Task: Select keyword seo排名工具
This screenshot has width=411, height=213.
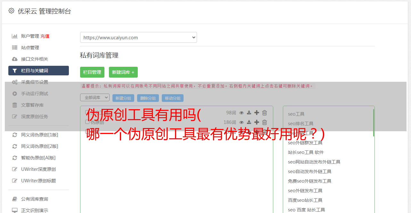Action: (301, 124)
